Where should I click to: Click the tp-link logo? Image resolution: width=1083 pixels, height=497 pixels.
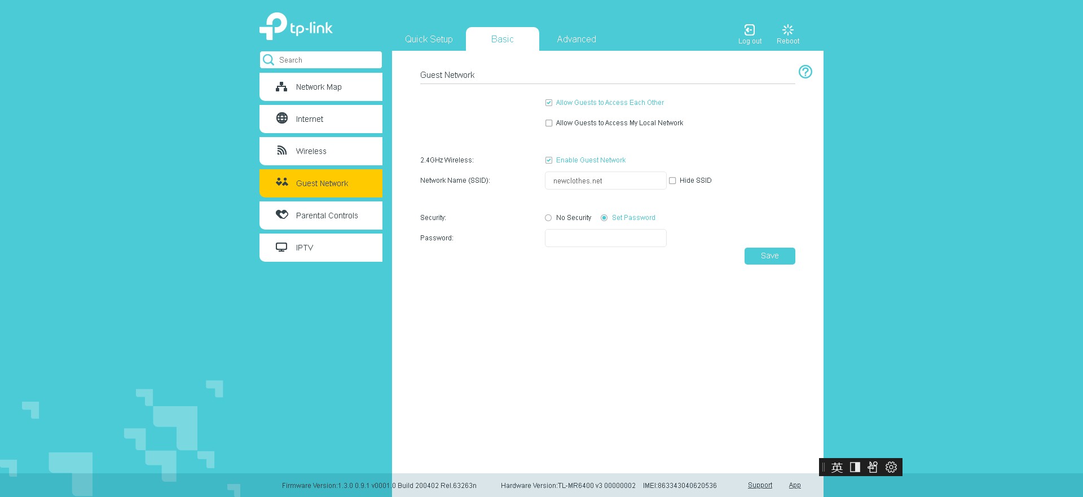coord(296,26)
